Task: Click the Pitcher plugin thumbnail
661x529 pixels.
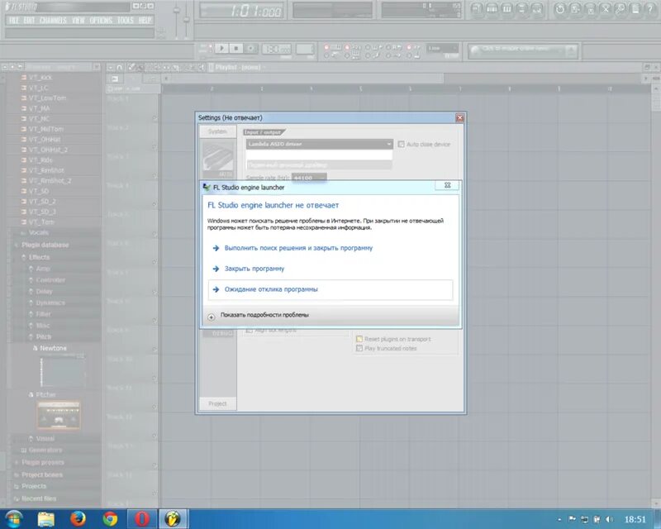Action: coord(59,415)
